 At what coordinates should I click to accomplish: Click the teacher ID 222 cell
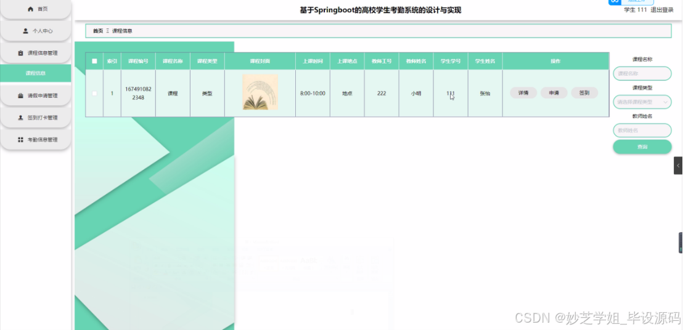coord(382,93)
